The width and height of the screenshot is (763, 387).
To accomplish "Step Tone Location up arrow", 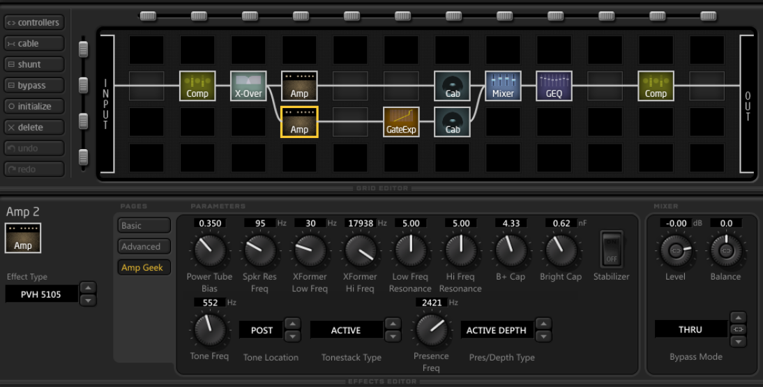I will tap(292, 324).
